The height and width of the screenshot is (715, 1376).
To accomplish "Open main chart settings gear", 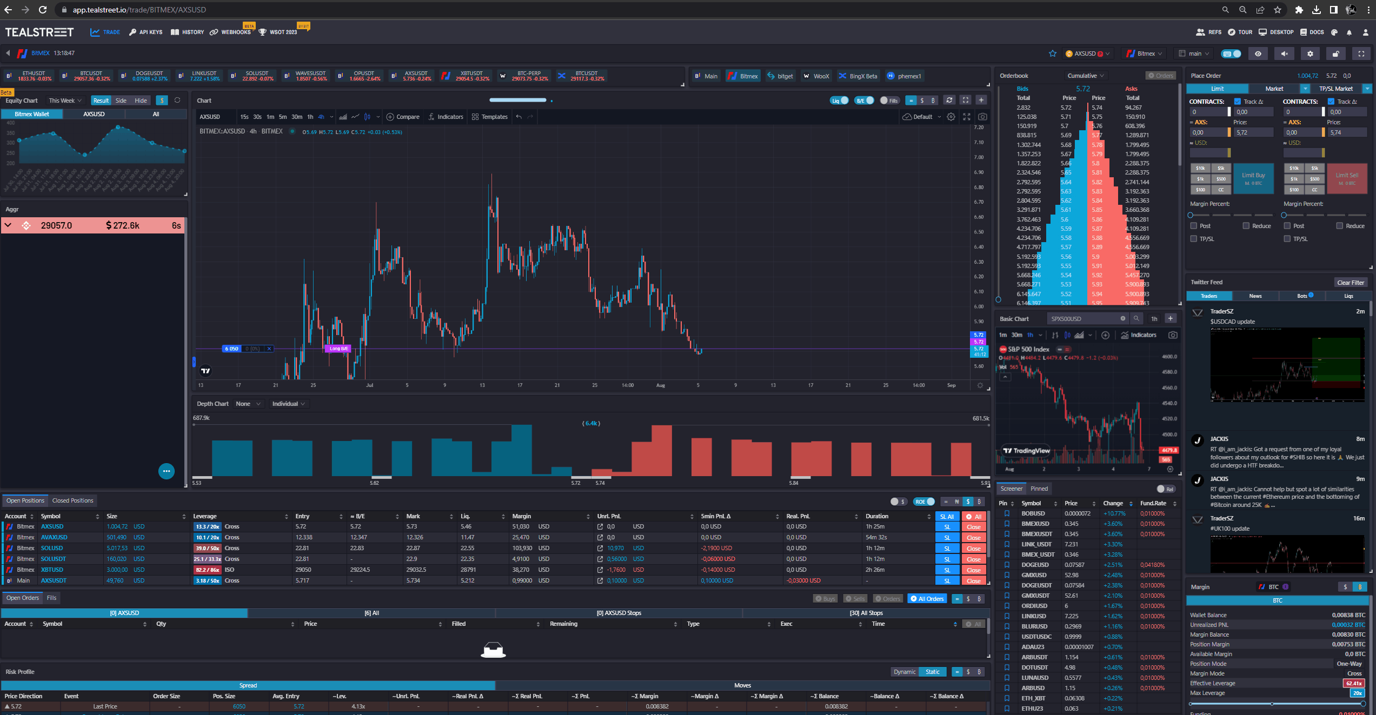I will click(x=951, y=117).
